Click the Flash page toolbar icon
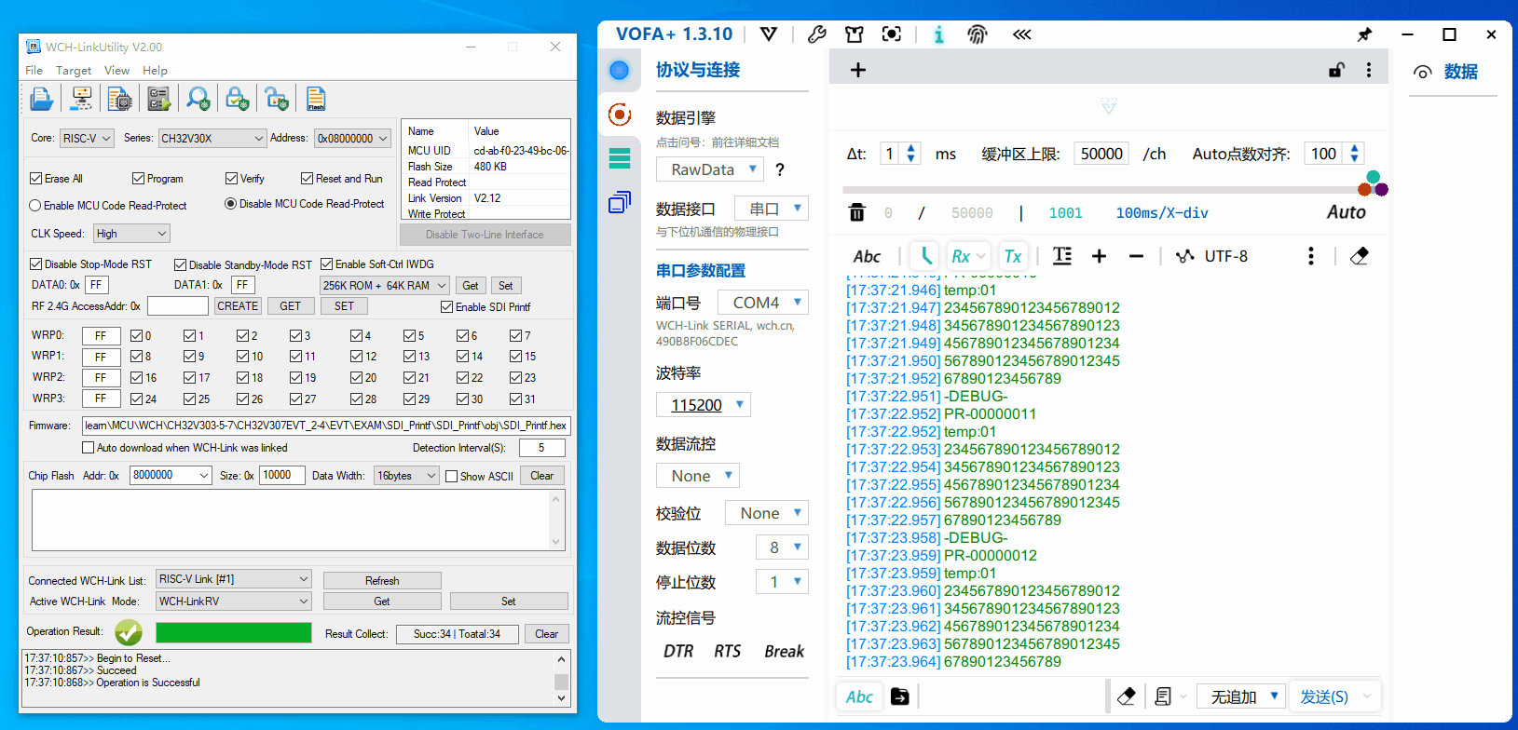The height and width of the screenshot is (730, 1518). click(x=316, y=99)
